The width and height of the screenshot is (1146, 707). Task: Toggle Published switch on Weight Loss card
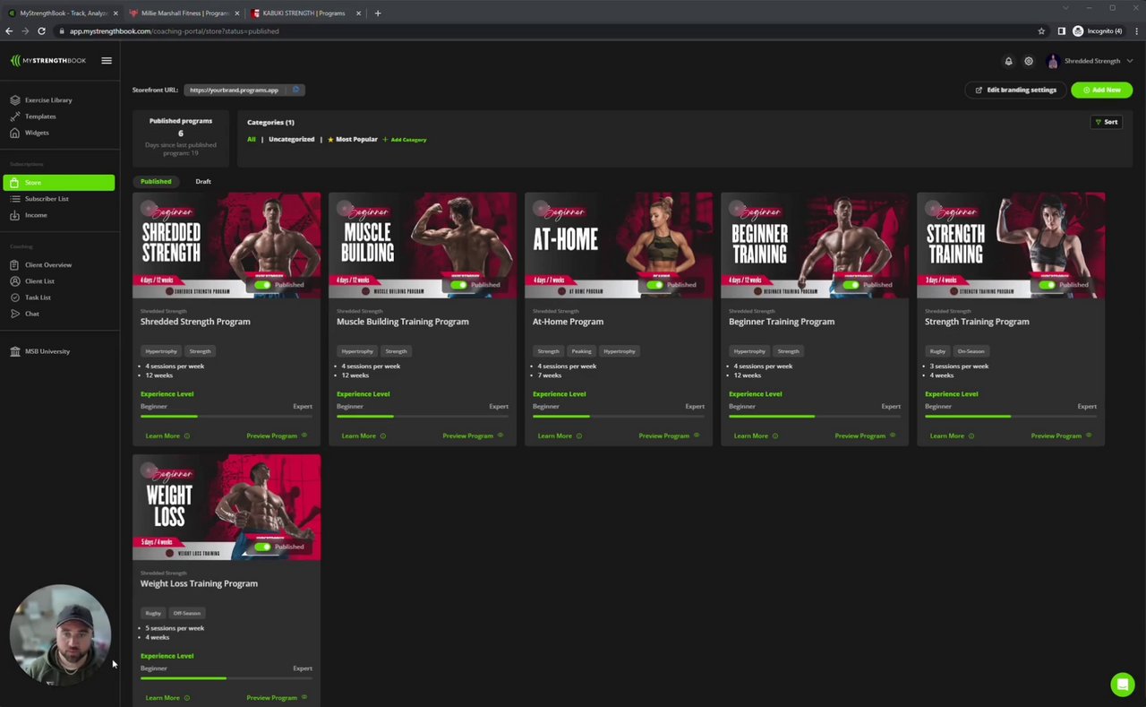(x=262, y=547)
